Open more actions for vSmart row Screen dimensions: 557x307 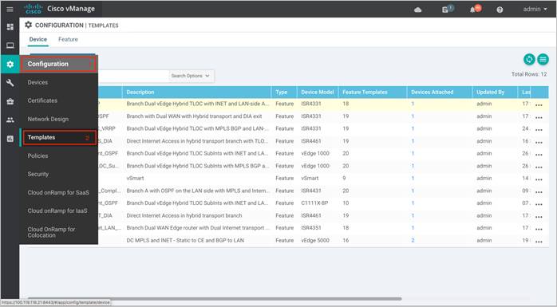[x=539, y=179]
